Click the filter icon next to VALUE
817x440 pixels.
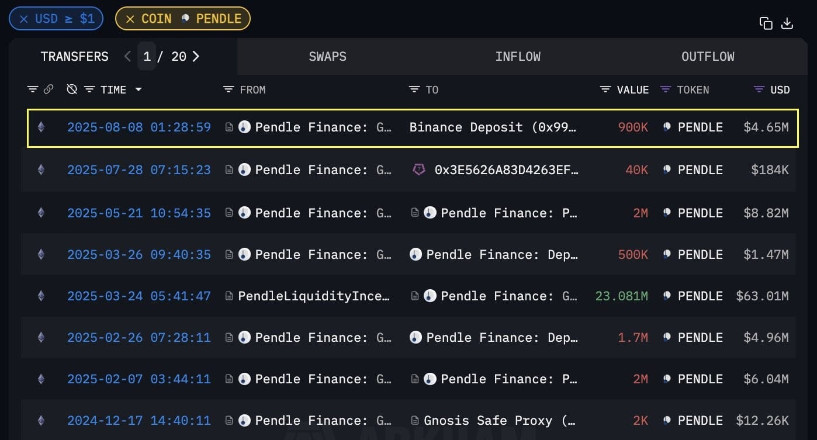click(x=605, y=89)
